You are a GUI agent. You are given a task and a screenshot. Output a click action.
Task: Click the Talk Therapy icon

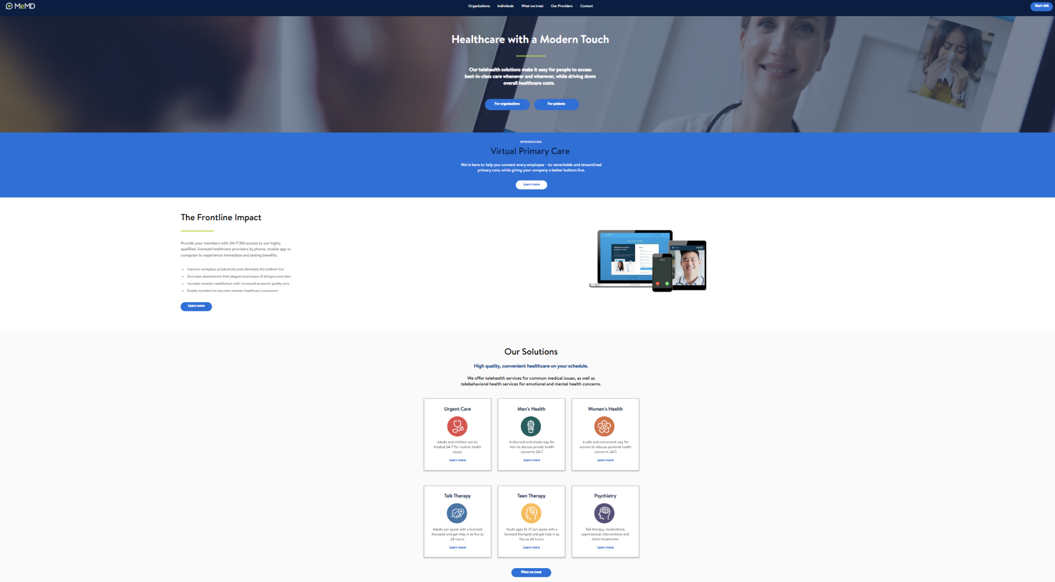[457, 513]
